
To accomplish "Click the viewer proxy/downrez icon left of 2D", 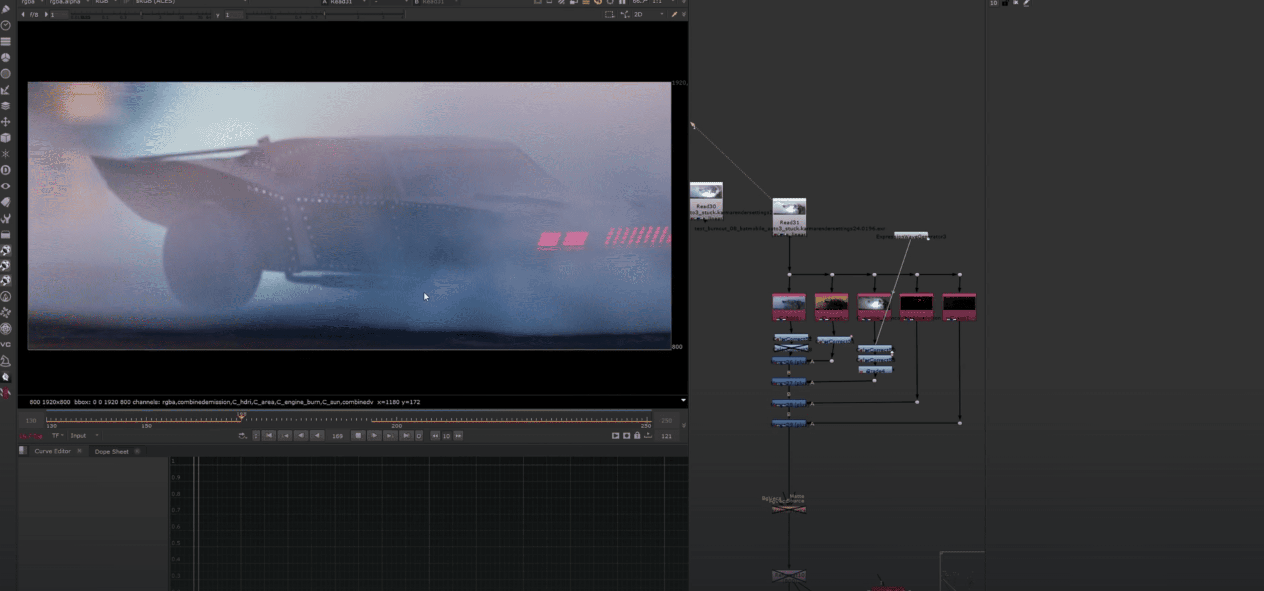I will click(x=625, y=15).
